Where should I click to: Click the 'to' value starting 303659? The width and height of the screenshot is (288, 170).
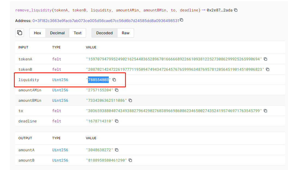[174, 111]
